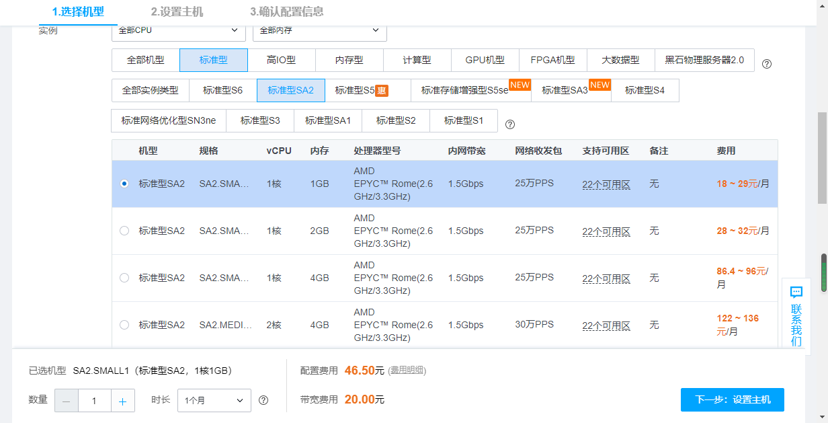Select the FPGA机型 tab
Screen dimensions: 828x423
click(553, 60)
